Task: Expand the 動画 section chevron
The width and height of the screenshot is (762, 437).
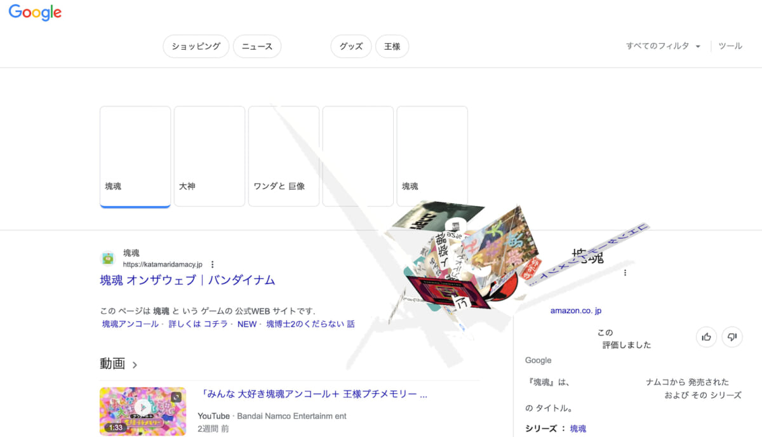Action: tap(135, 365)
